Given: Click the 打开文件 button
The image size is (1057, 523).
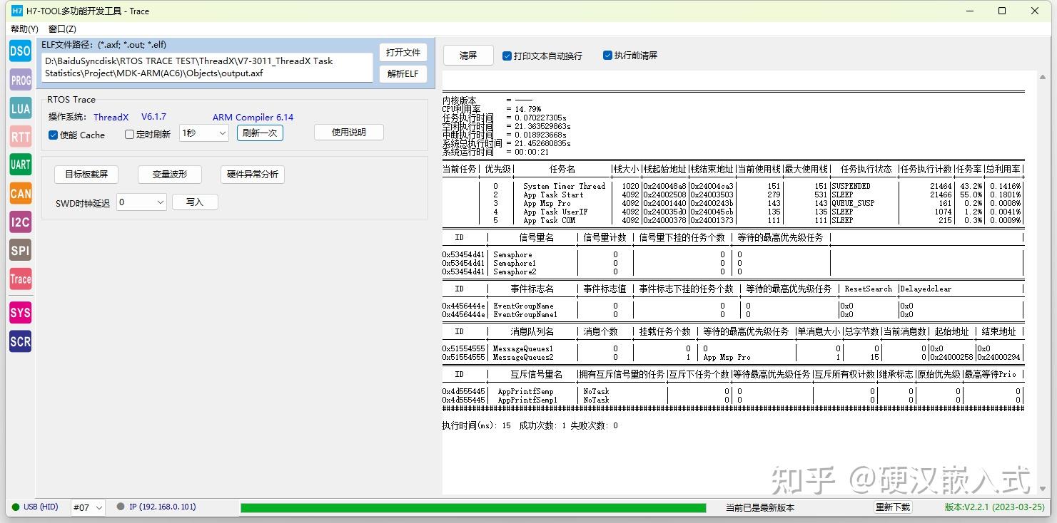Looking at the screenshot, I should click(x=403, y=52).
